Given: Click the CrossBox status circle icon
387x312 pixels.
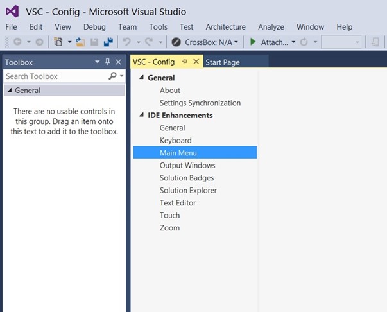Looking at the screenshot, I should pos(176,42).
